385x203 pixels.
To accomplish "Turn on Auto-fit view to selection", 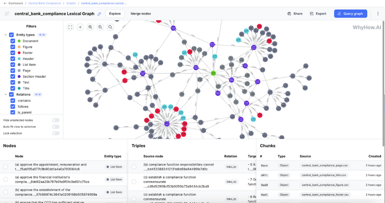I will coord(56,127).
